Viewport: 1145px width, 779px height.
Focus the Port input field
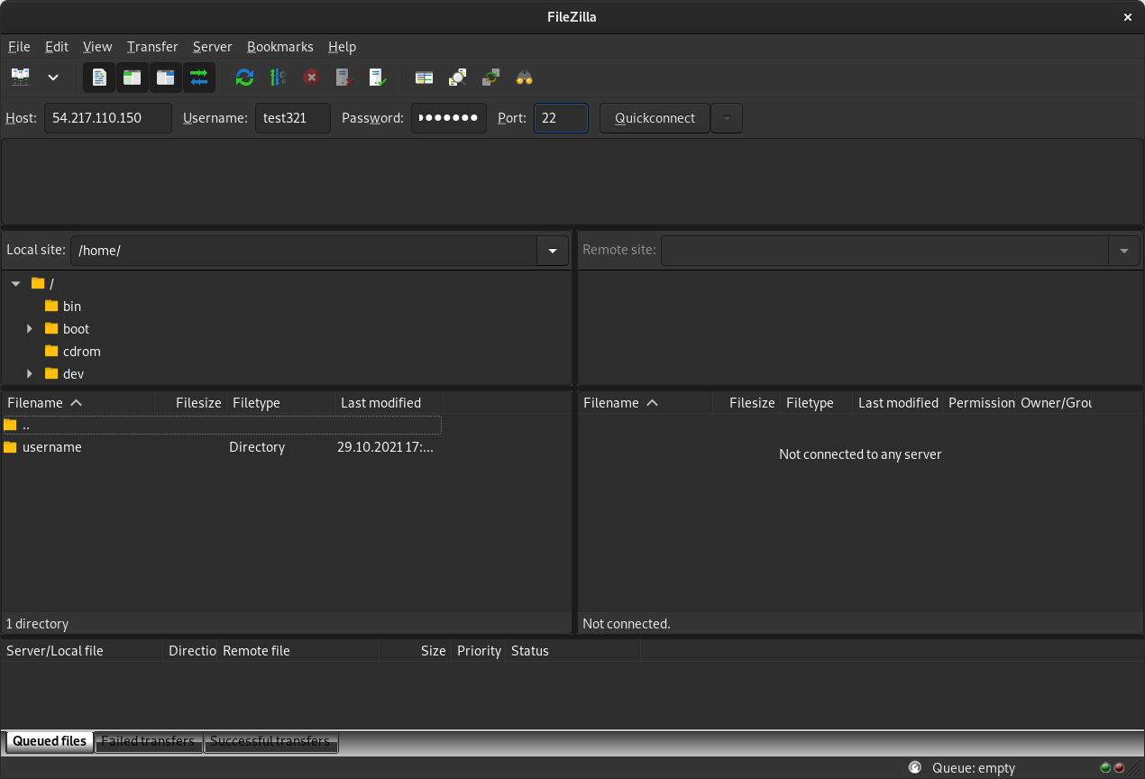tap(561, 118)
